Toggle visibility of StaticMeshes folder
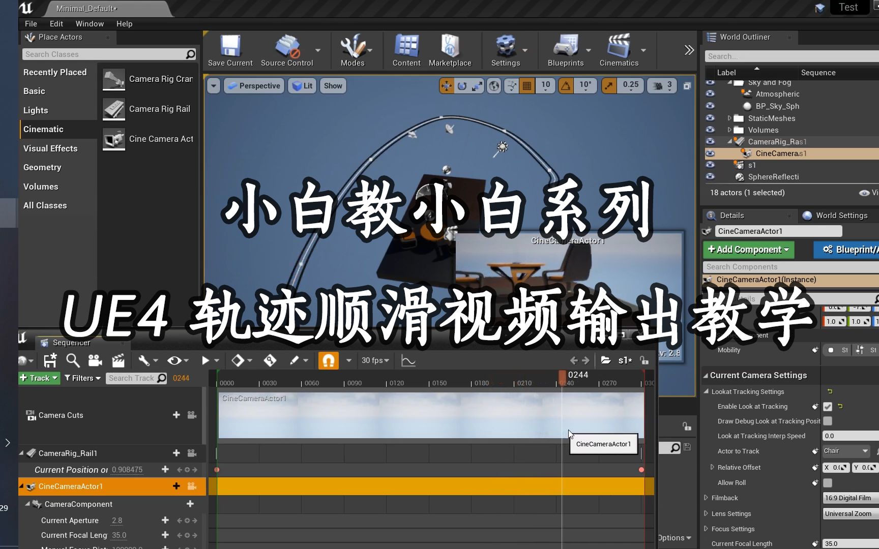Screen dimensions: 879x549 point(710,118)
